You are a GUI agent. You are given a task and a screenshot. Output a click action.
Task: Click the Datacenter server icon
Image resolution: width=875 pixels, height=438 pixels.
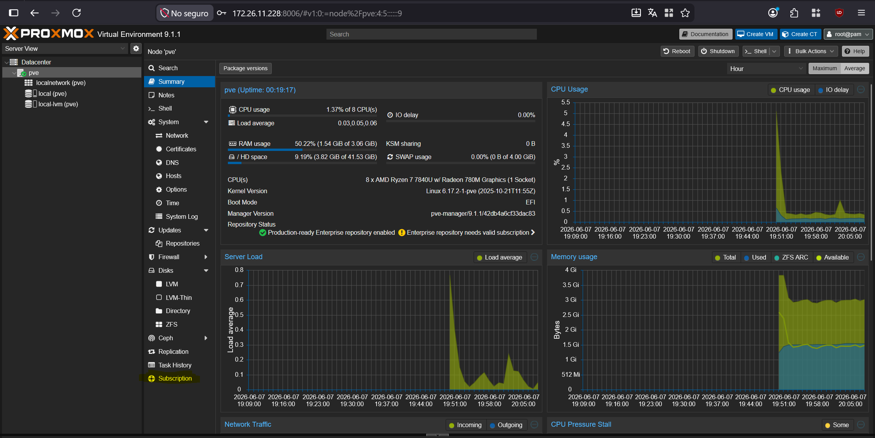pos(14,62)
